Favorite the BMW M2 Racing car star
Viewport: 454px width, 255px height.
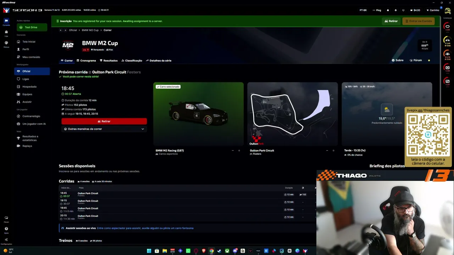239,151
